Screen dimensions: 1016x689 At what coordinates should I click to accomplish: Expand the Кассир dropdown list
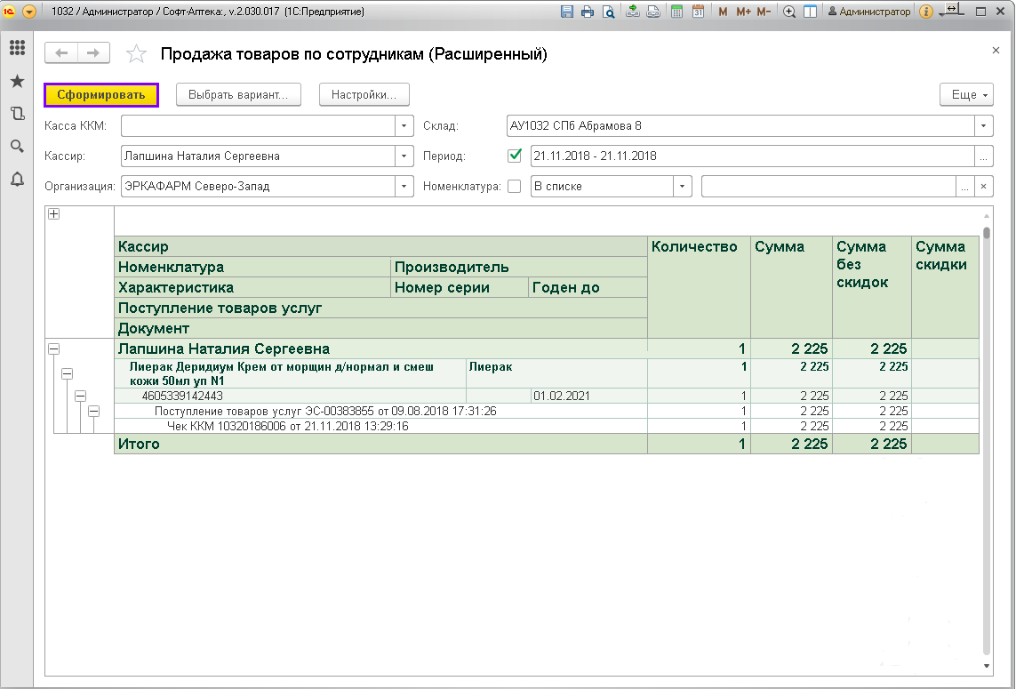click(404, 156)
